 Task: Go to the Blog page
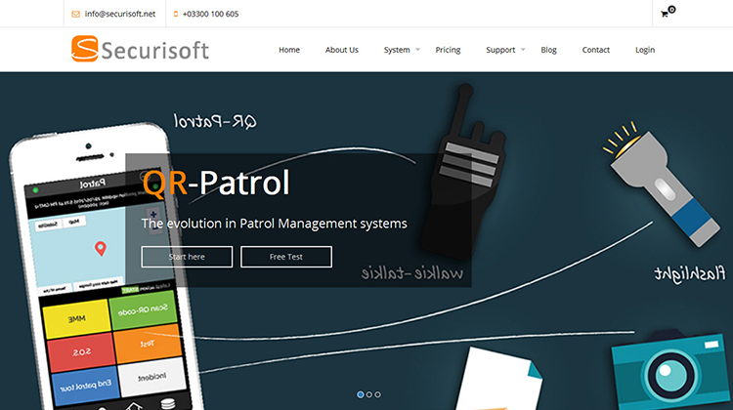pos(549,50)
